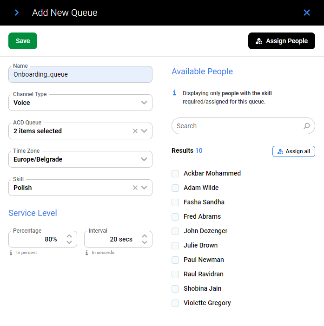Click the Assign People button

coord(282,41)
